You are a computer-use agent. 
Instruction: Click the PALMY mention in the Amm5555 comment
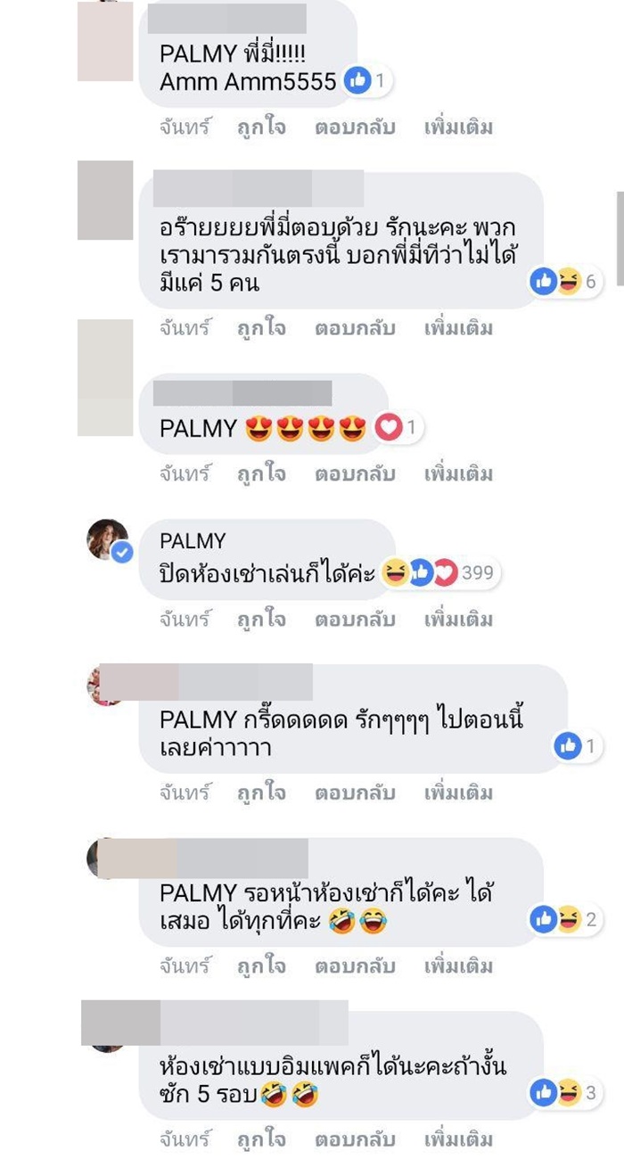coord(198,54)
